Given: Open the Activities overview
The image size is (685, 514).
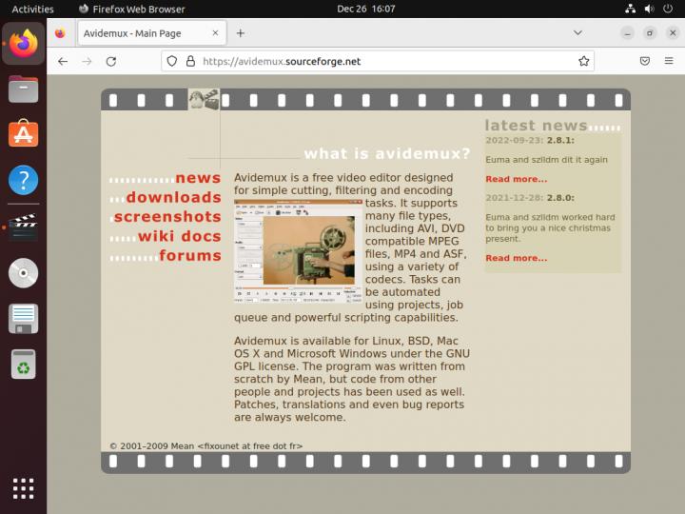Looking at the screenshot, I should point(32,9).
